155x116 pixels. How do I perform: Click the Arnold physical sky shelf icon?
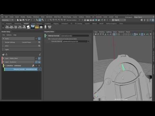pyautogui.click(x=37, y=27)
